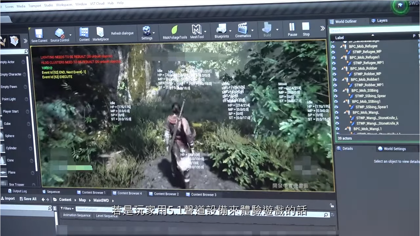Click the Cinematics clapperboard icon
This screenshot has width=420, height=236.
pyautogui.click(x=242, y=28)
